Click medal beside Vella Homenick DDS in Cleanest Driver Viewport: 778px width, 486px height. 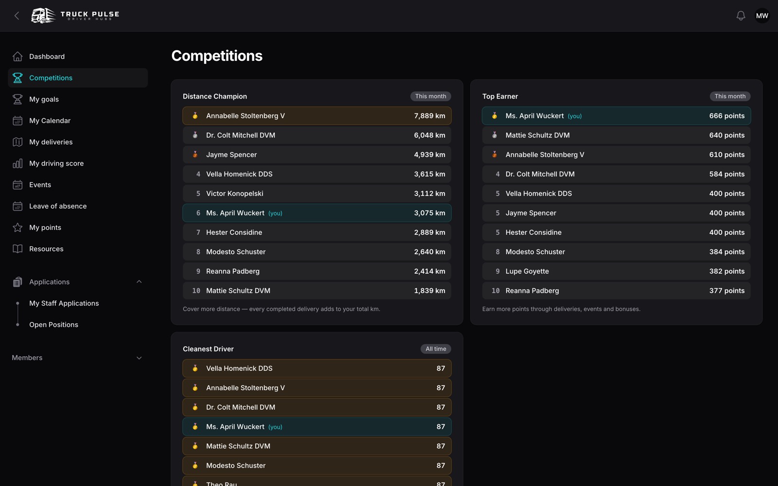point(195,368)
